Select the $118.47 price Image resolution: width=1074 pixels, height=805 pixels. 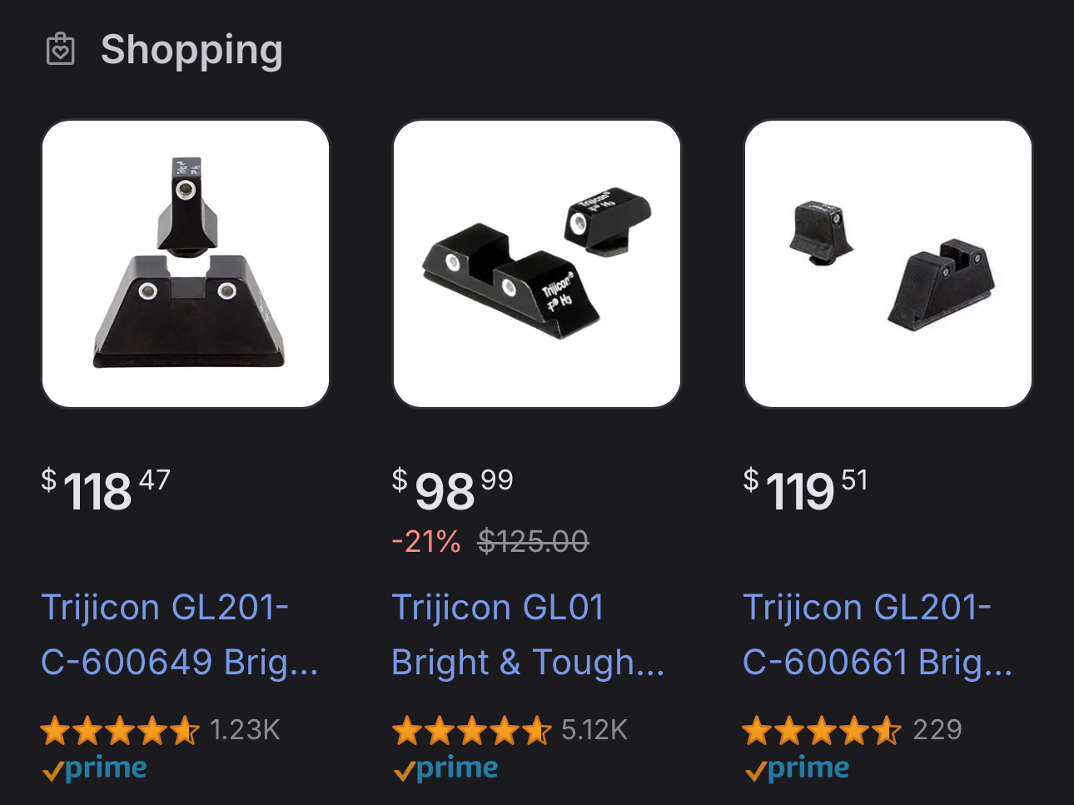click(x=106, y=489)
